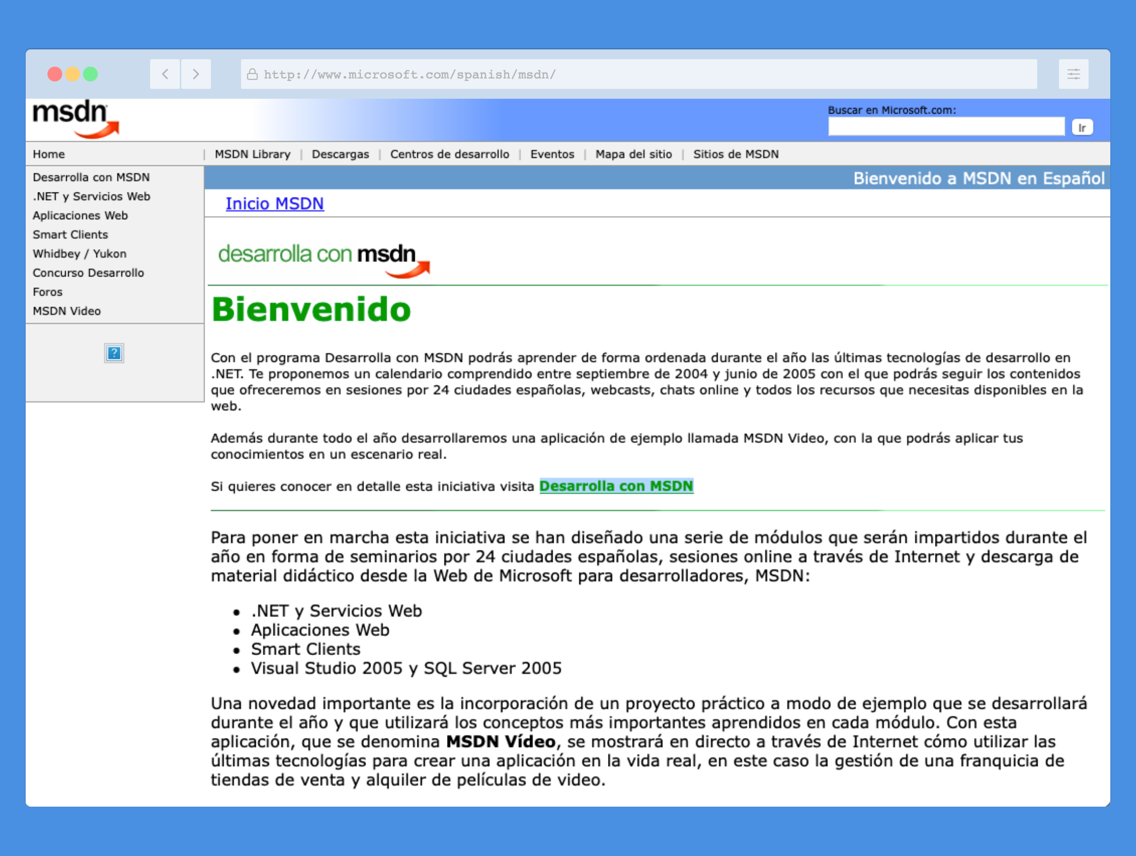Click the msdn logo in header

[x=76, y=119]
